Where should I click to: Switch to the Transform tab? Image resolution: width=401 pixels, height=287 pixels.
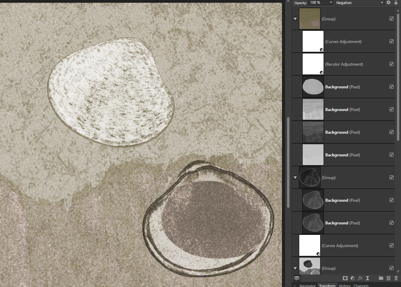click(x=327, y=285)
